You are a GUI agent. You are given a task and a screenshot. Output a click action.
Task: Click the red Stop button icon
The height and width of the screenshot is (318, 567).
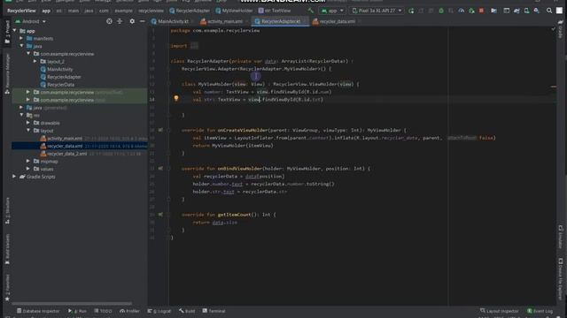click(x=481, y=11)
